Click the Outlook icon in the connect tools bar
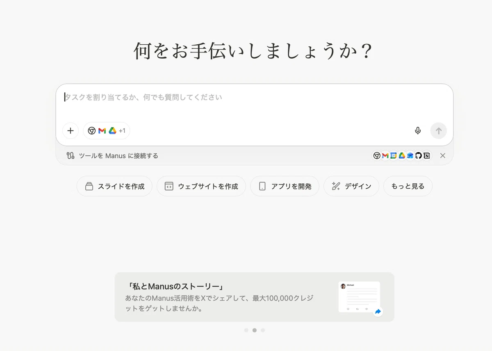 point(410,156)
